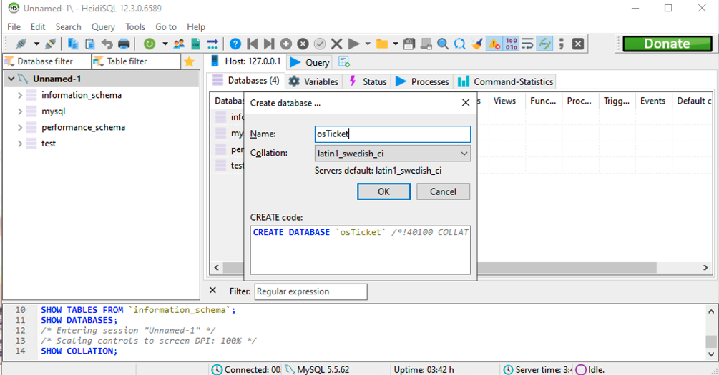Click the Reformat SQL broom icon
The width and height of the screenshot is (719, 375).
[x=477, y=44]
